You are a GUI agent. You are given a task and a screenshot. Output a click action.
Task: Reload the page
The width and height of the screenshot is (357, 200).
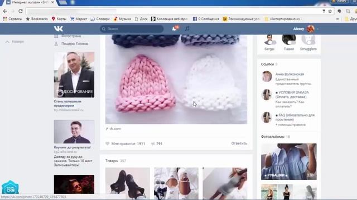click(x=21, y=11)
